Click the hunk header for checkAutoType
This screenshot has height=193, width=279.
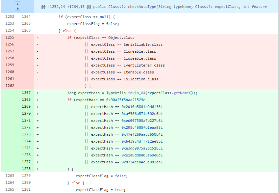(x=154, y=7)
